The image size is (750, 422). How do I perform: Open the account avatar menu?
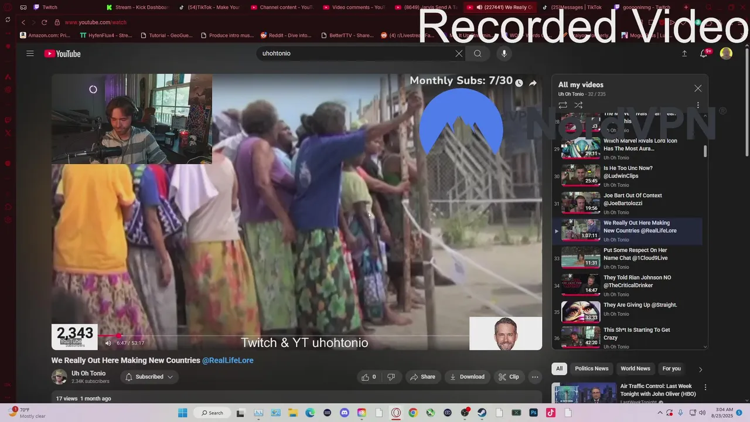pyautogui.click(x=726, y=53)
